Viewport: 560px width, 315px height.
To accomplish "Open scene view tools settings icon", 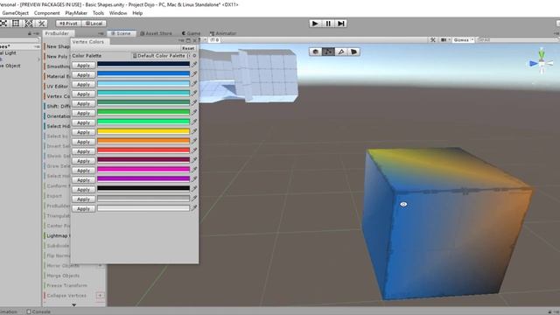I will coord(433,40).
